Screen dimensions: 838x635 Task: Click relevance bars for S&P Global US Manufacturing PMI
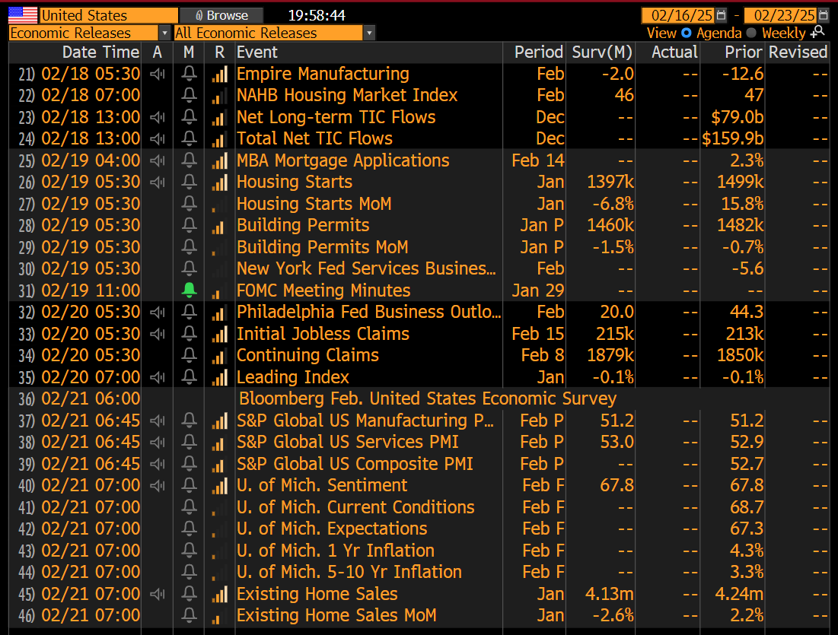pos(219,421)
